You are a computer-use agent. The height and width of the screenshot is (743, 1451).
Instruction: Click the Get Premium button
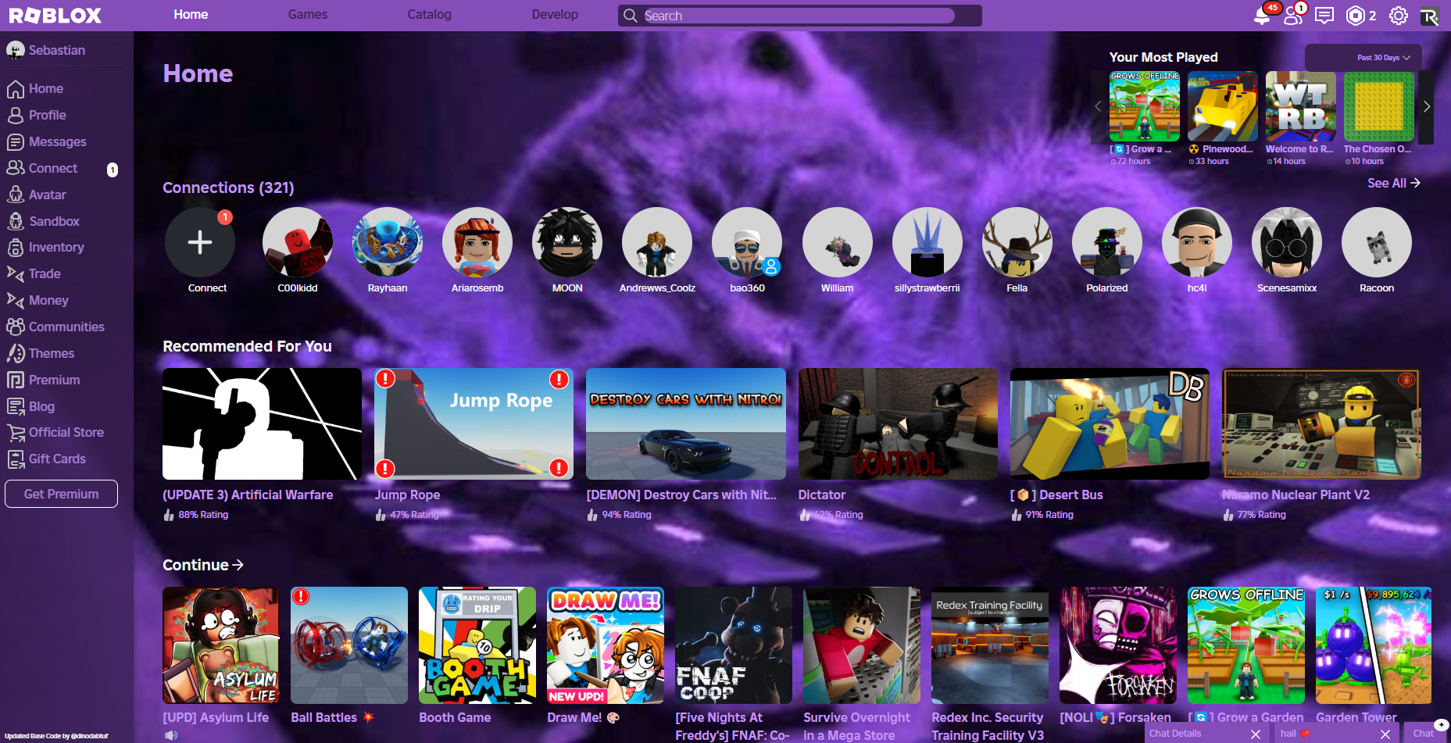(x=61, y=494)
